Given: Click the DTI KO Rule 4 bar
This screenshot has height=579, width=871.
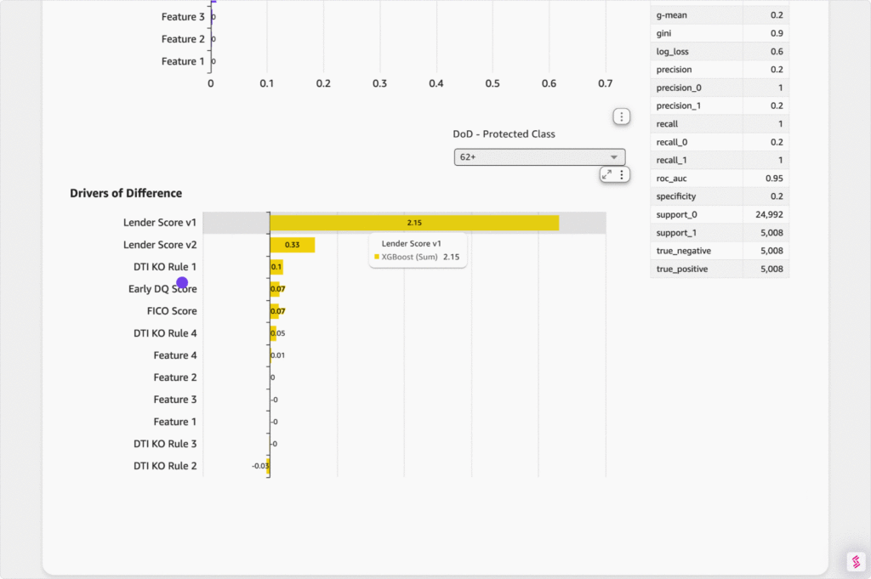Looking at the screenshot, I should (x=273, y=333).
